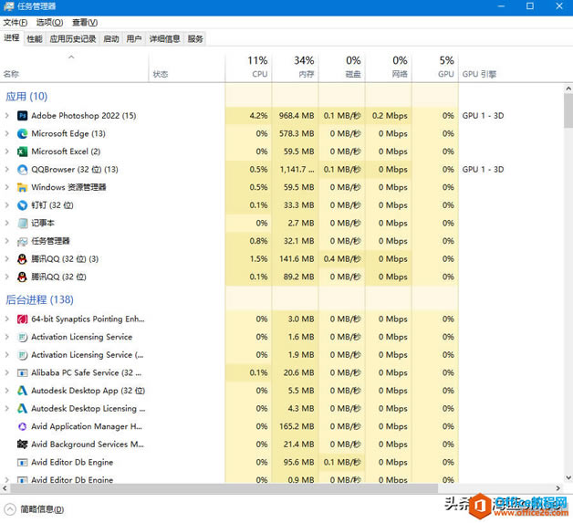
Task: Switch to the 启动 tab
Action: coord(111,39)
